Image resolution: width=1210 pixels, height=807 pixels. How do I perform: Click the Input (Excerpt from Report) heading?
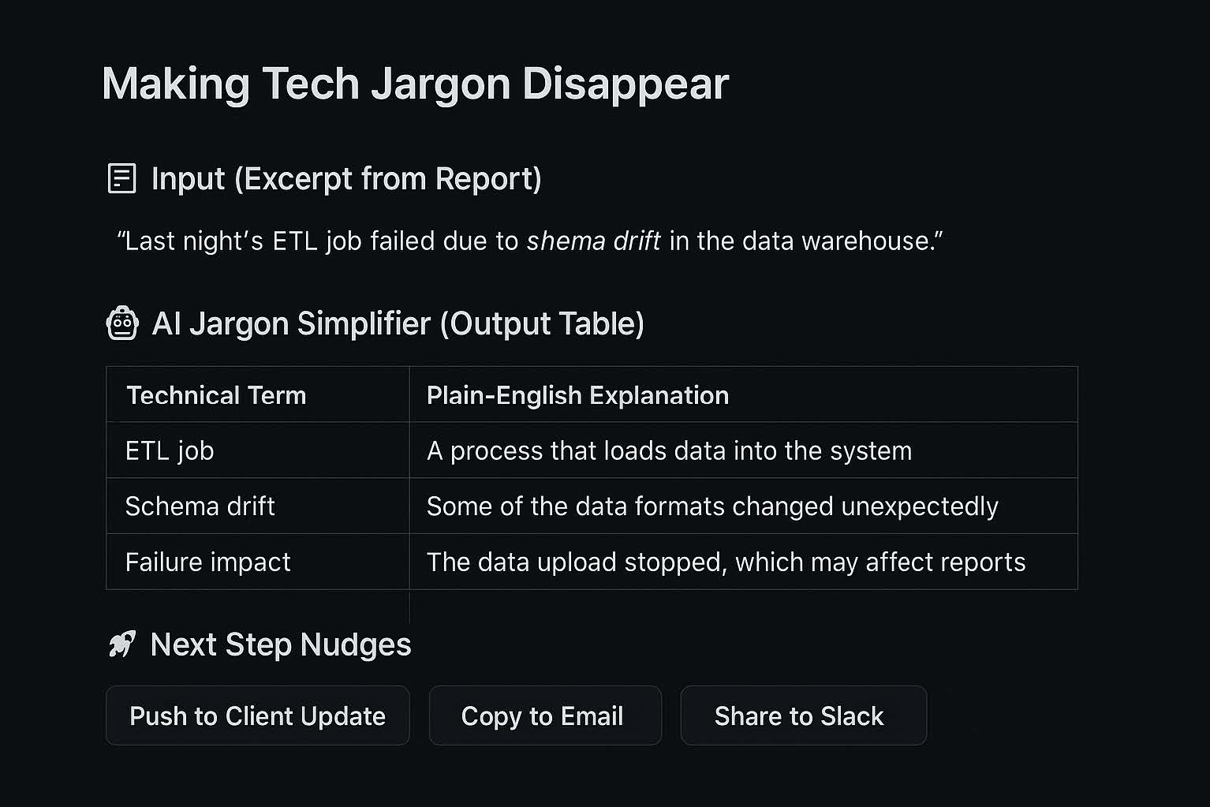pyautogui.click(x=346, y=178)
